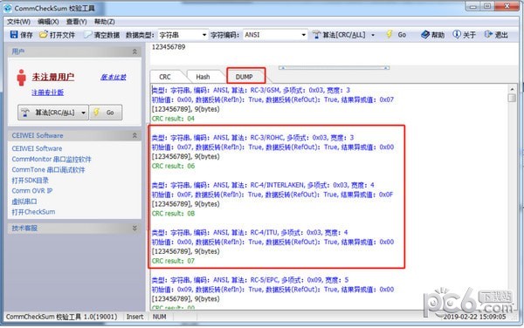Open About (关于) from the toolbar
The image size is (524, 328).
click(x=465, y=35)
